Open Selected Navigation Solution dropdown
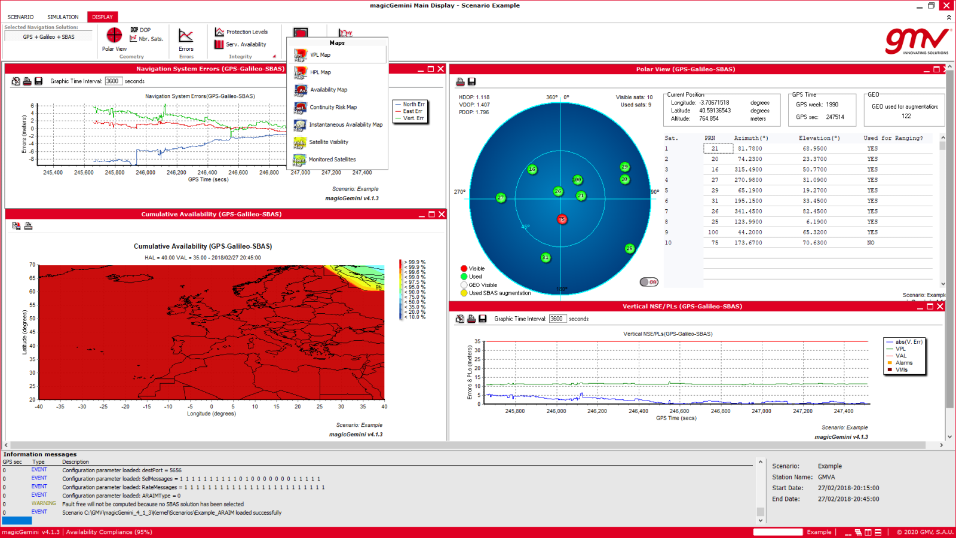Viewport: 956px width, 538px height. tap(48, 36)
